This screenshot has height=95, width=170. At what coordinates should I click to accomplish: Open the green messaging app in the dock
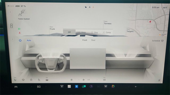tap(84, 86)
